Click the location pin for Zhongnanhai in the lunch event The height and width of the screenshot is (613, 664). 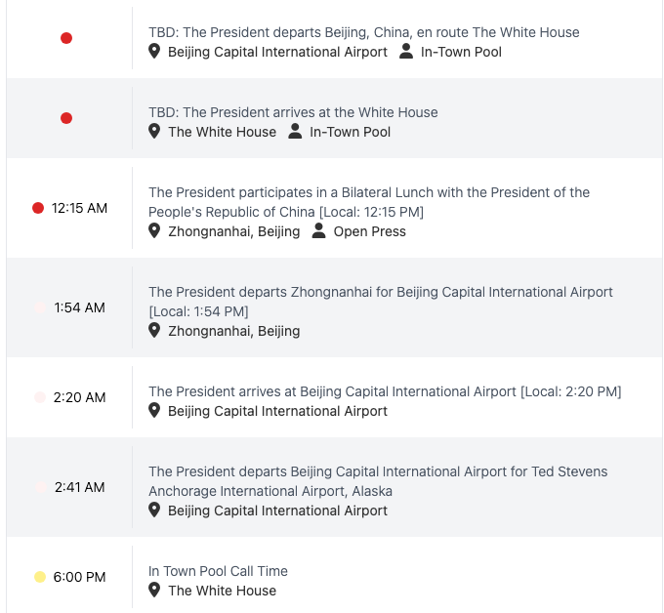tap(154, 231)
